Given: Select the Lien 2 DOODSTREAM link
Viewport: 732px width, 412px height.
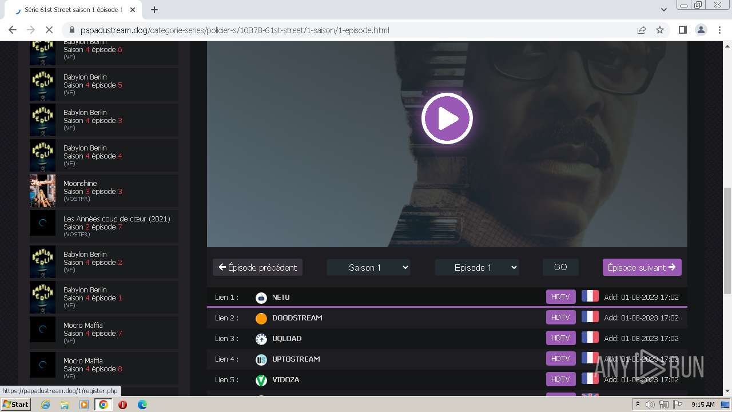Looking at the screenshot, I should (x=447, y=318).
